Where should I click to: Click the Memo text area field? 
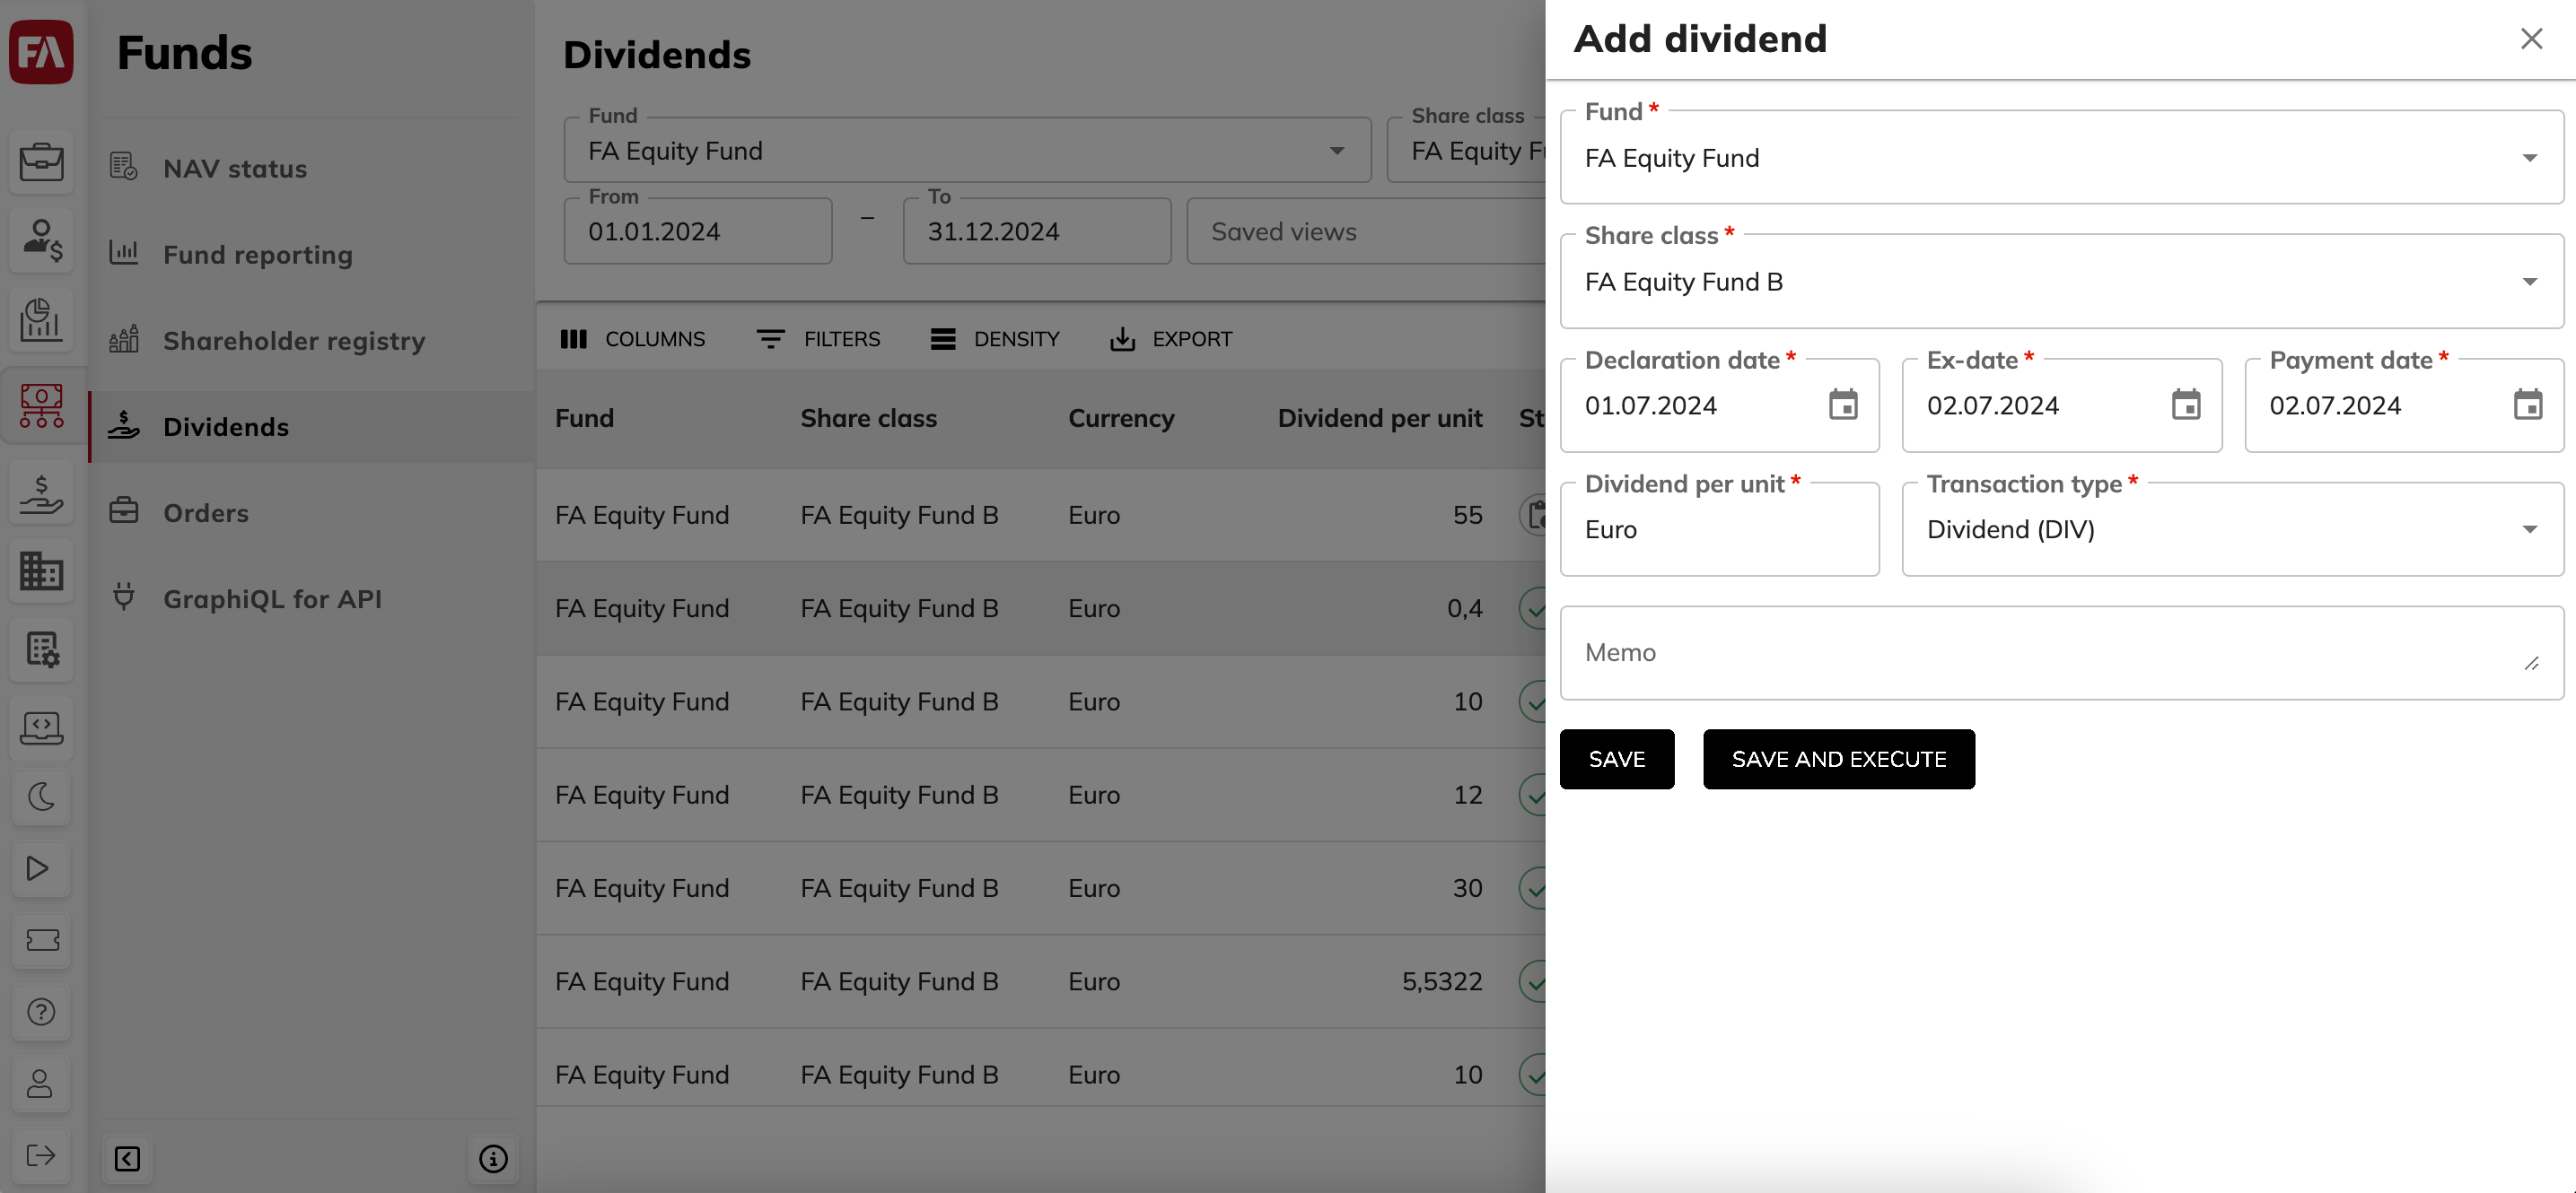pos(2058,651)
